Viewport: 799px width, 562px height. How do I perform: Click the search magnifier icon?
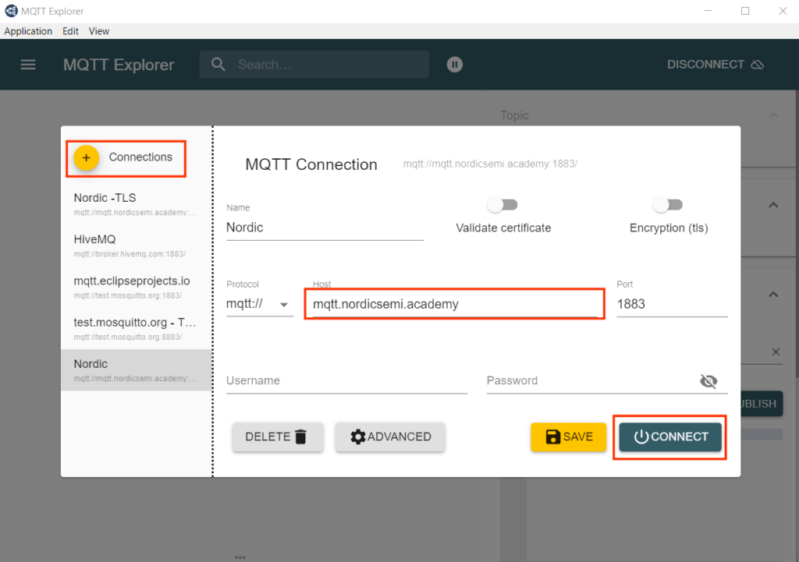point(219,65)
